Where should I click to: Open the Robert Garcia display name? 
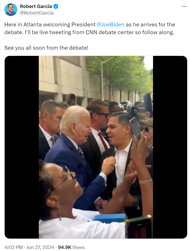click(x=36, y=6)
